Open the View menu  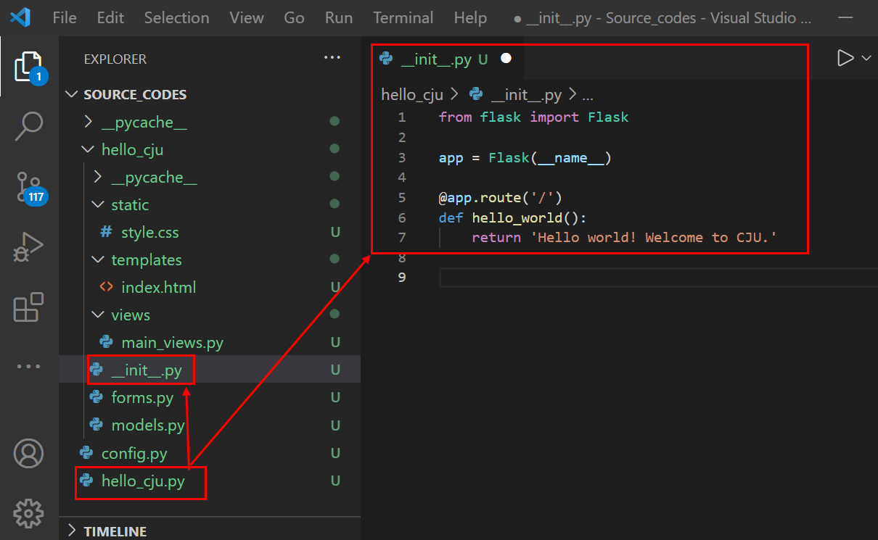click(x=247, y=17)
